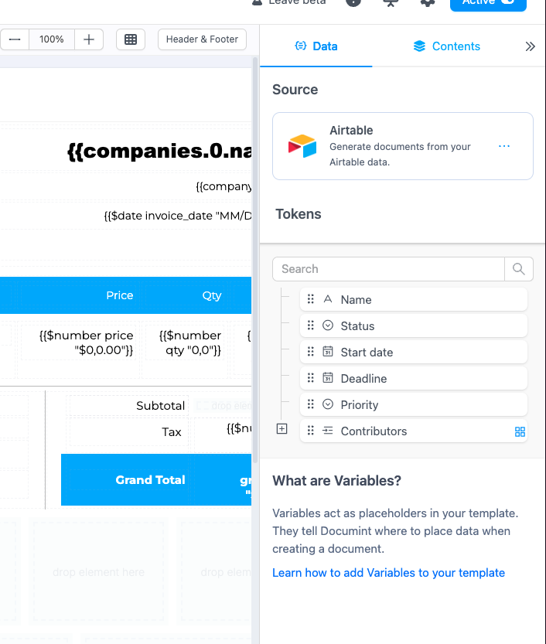
Task: Click the 100% zoom level field
Action: pos(52,39)
